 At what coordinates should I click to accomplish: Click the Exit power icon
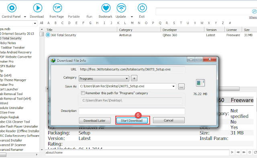(x=142, y=8)
